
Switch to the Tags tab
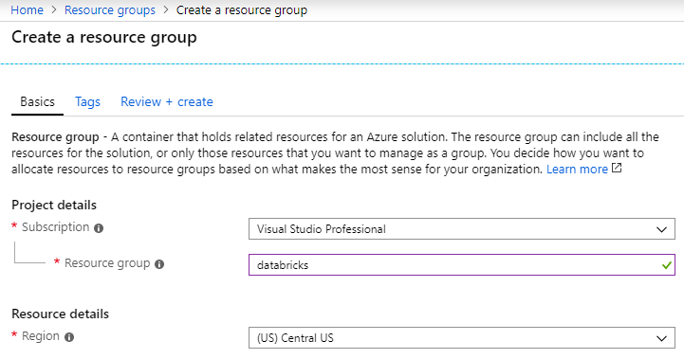(87, 102)
